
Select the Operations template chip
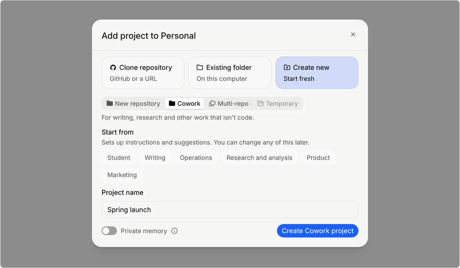pyautogui.click(x=196, y=158)
